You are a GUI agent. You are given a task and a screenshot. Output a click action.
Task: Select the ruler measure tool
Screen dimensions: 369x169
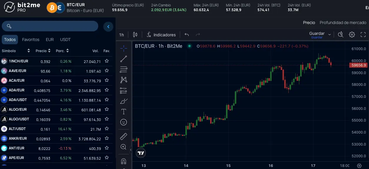pyautogui.click(x=124, y=136)
